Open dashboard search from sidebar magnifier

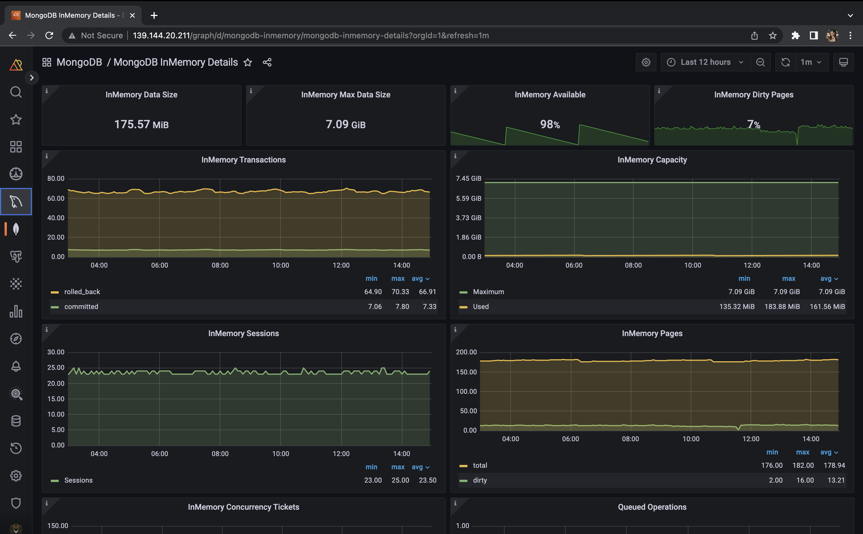pyautogui.click(x=16, y=92)
